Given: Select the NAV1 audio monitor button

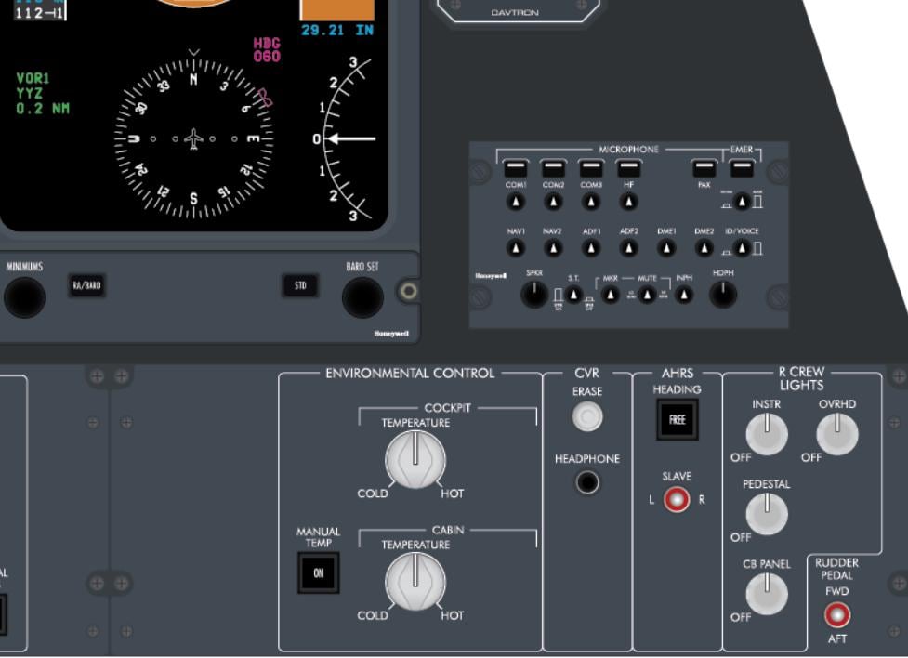Looking at the screenshot, I should coord(514,249).
